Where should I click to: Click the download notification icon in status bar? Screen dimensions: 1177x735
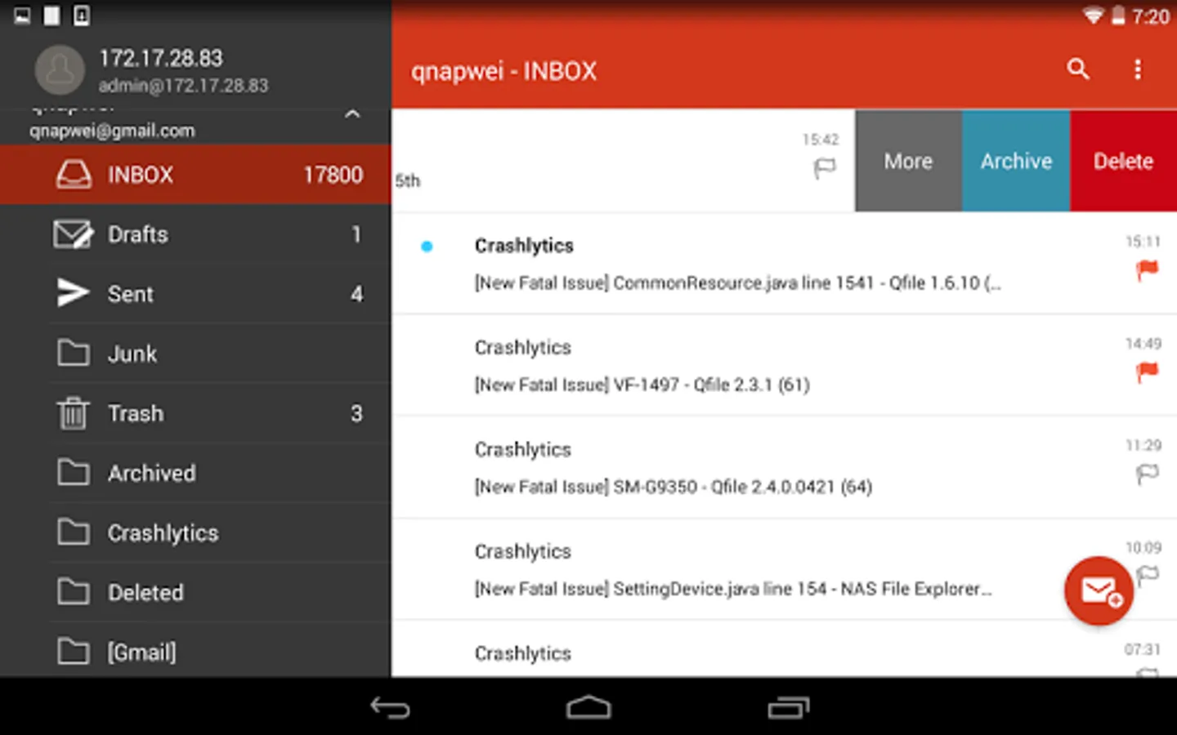(x=82, y=16)
